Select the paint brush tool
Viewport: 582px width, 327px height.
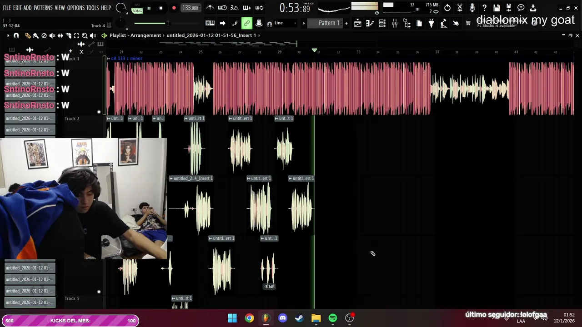(x=35, y=35)
